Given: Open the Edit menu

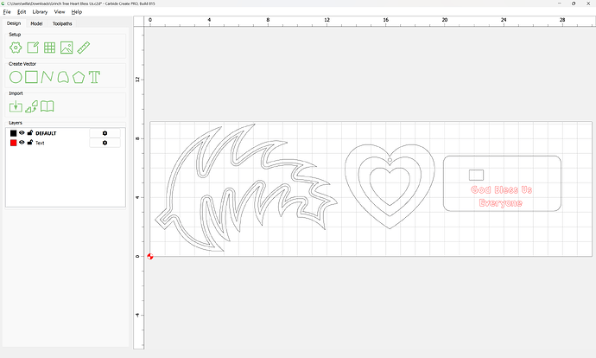Looking at the screenshot, I should [x=22, y=12].
